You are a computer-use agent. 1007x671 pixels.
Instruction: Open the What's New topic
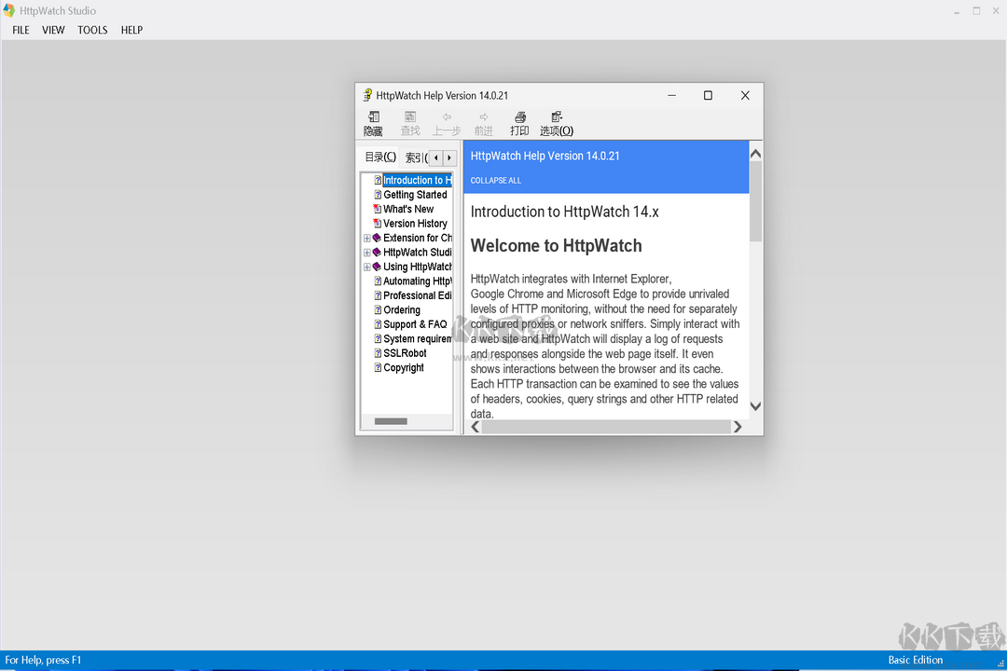pos(408,209)
